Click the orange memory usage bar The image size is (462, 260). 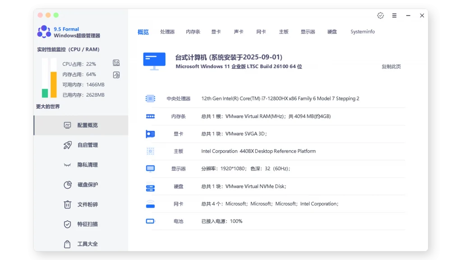click(54, 84)
